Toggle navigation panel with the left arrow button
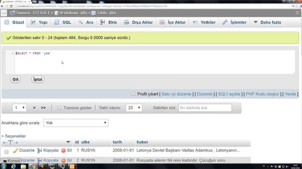This screenshot has height=169, width=302. [4, 13]
